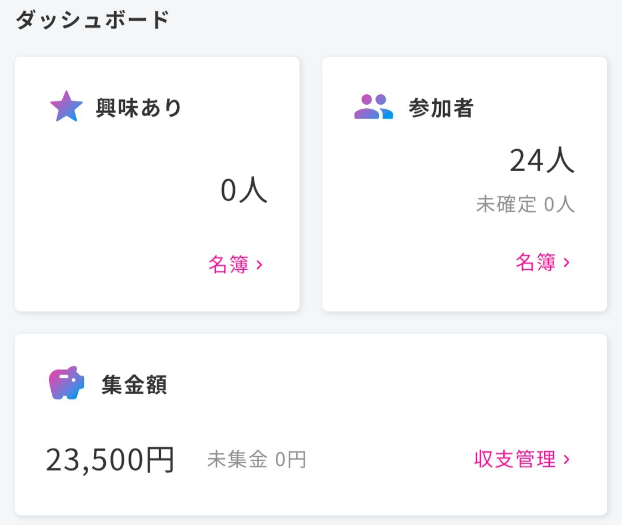This screenshot has width=622, height=525.
Task: Click empty space in the 集金額 card
Action: (x=363, y=394)
